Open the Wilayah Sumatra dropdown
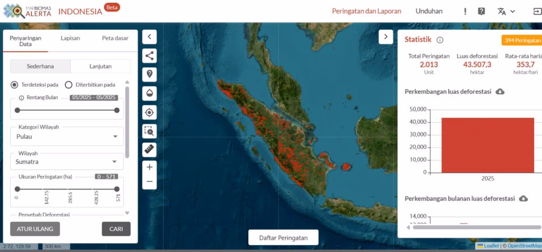542x252 pixels. (67, 161)
